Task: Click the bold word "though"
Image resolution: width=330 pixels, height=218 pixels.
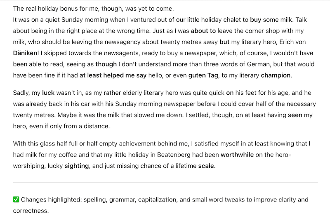Action: 106,64
